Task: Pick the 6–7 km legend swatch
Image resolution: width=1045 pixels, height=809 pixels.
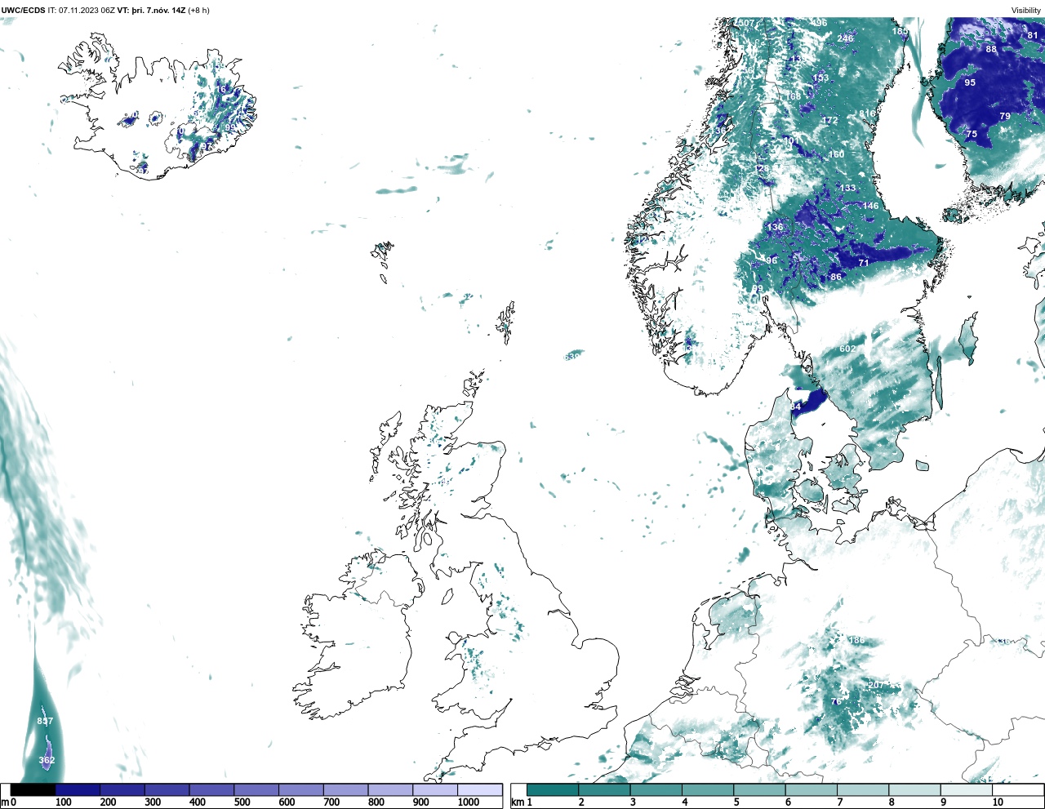Action: point(811,789)
